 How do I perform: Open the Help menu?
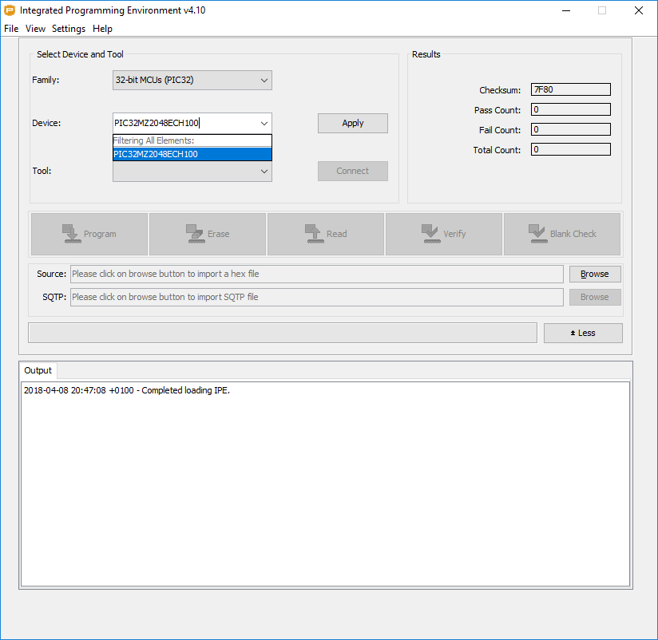[x=102, y=29]
